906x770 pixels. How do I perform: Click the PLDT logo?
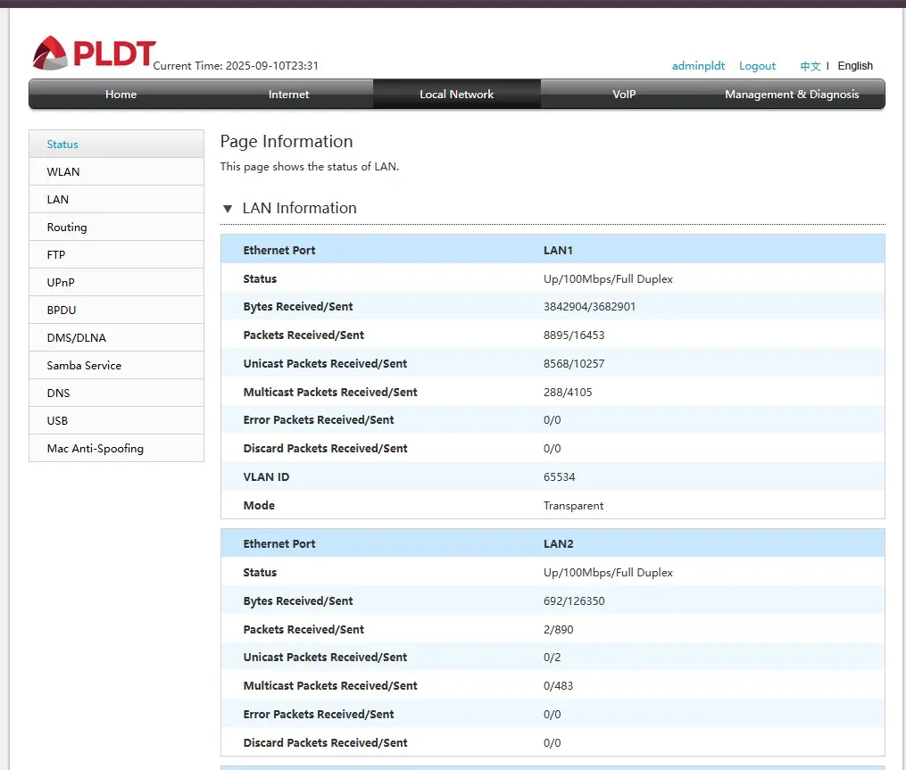[95, 53]
